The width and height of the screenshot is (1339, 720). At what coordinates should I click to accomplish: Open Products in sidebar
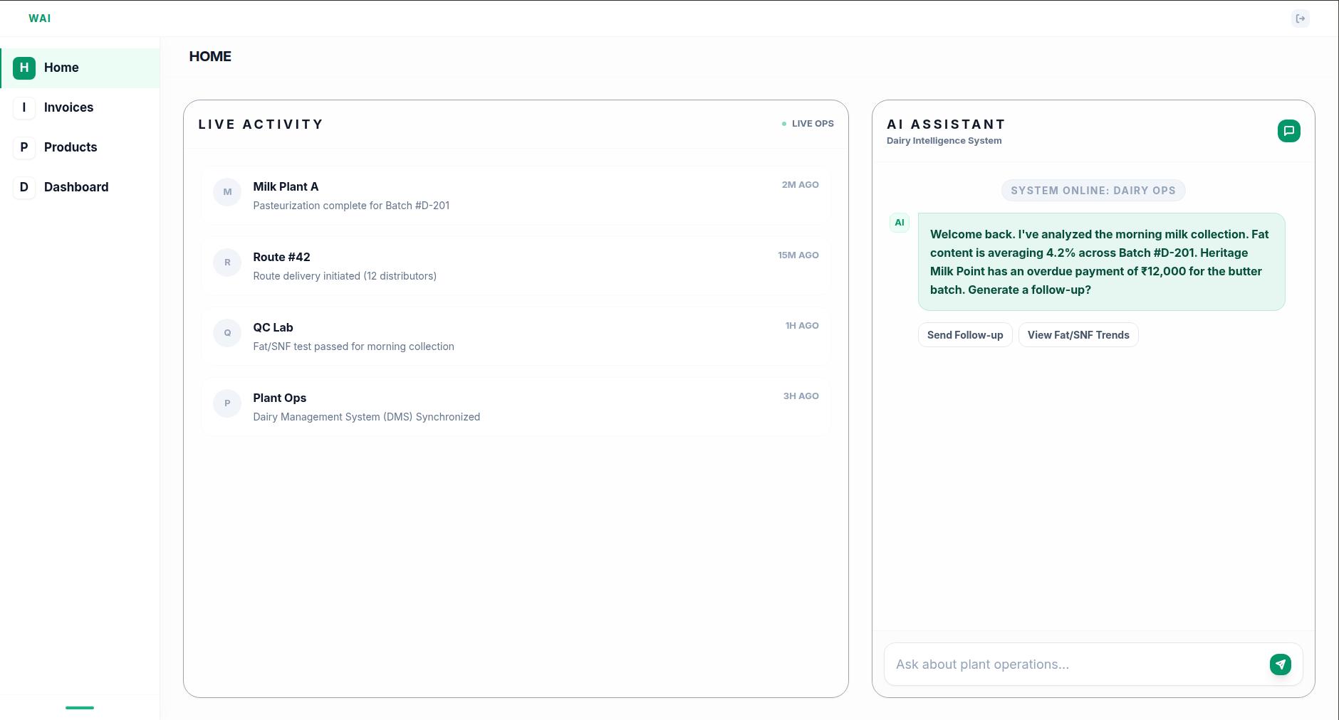80,147
